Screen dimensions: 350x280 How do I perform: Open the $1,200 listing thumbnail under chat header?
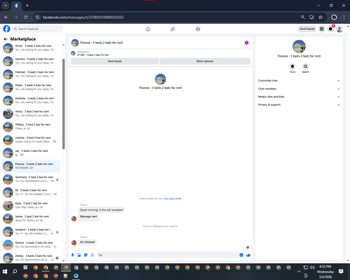73,53
